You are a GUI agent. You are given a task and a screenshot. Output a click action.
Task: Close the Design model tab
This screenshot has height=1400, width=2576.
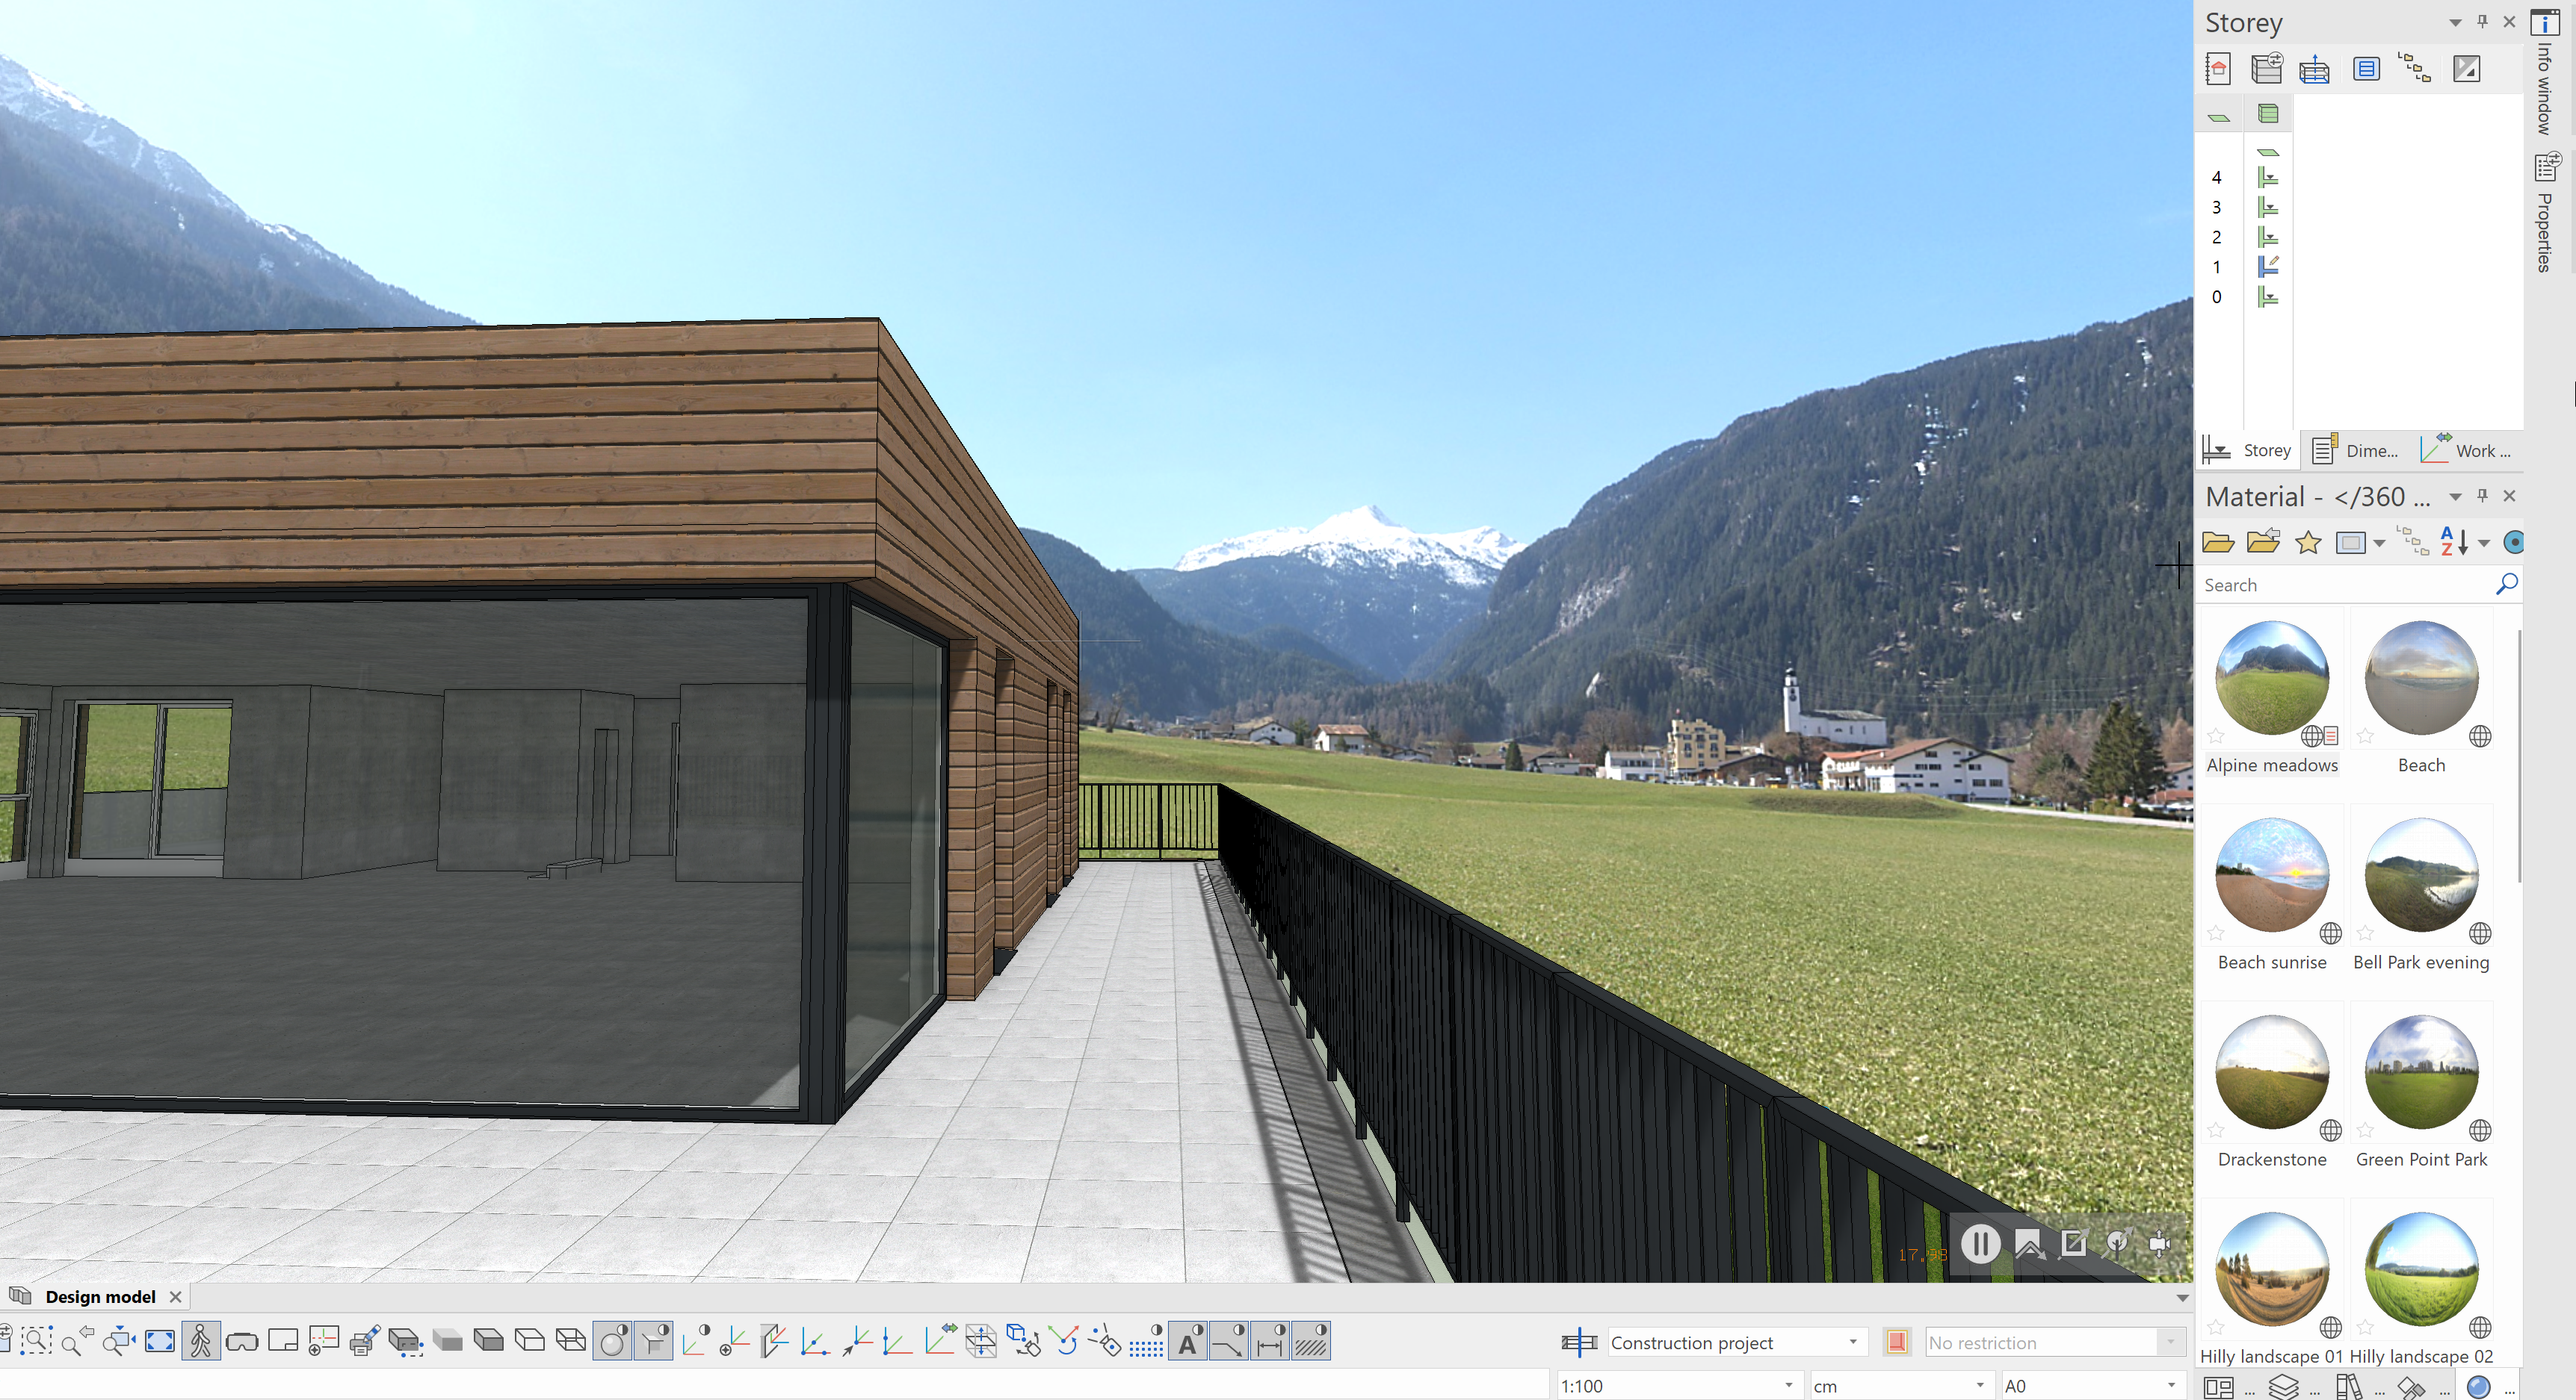coord(176,1297)
